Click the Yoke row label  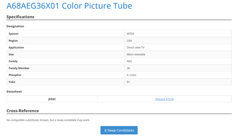[x=12, y=82]
